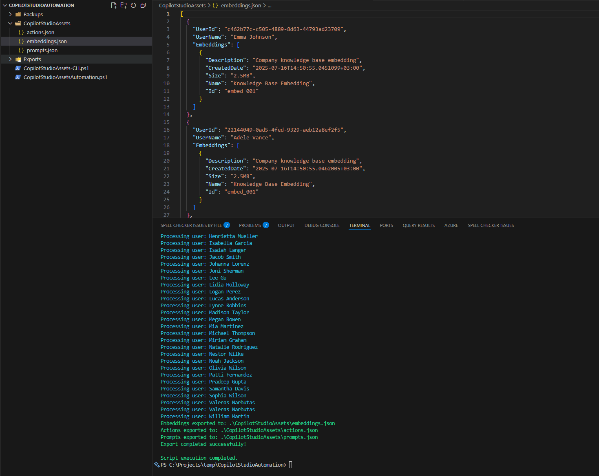
Task: Click the CopilotStudioAssets open folder icon
Action: tap(18, 23)
